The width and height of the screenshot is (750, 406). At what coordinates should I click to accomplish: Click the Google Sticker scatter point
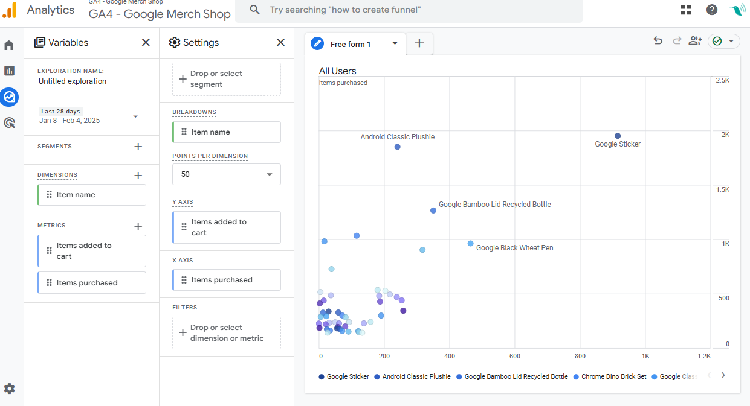click(618, 136)
